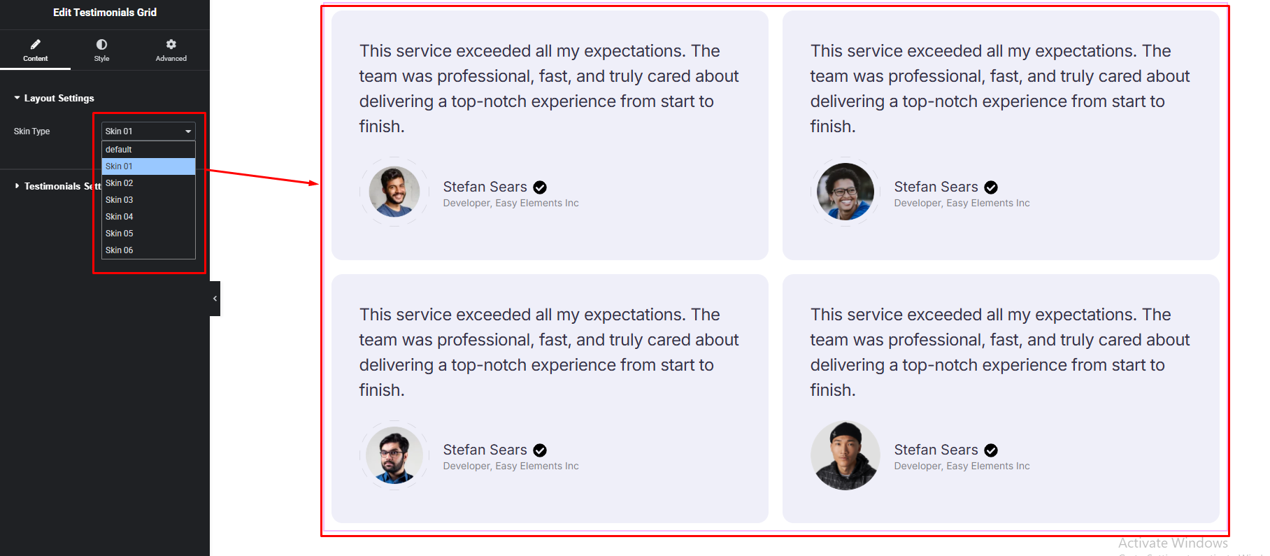Click Stefan Sears name in top-right card
Screen dimensions: 1270x556
(x=936, y=187)
